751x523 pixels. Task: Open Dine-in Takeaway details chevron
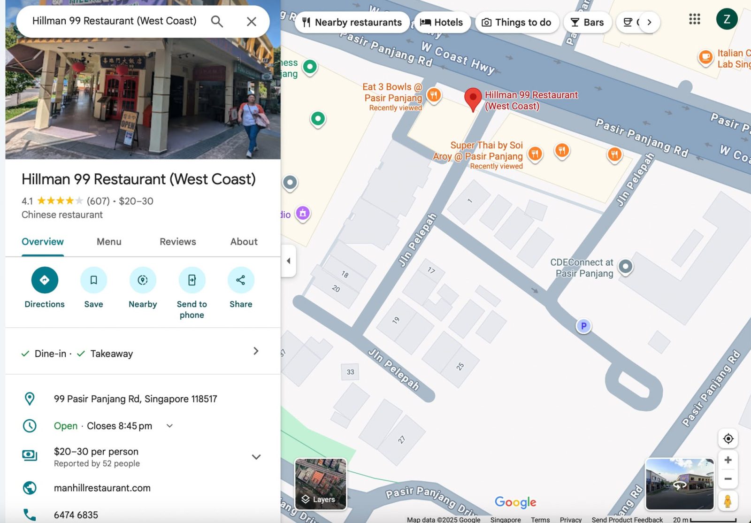pos(256,351)
